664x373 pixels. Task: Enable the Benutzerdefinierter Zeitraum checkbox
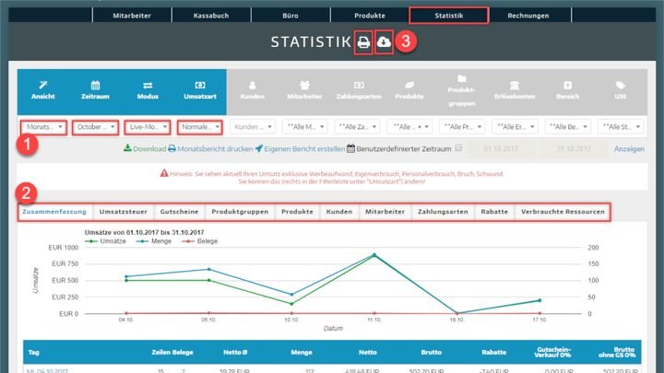pos(458,148)
